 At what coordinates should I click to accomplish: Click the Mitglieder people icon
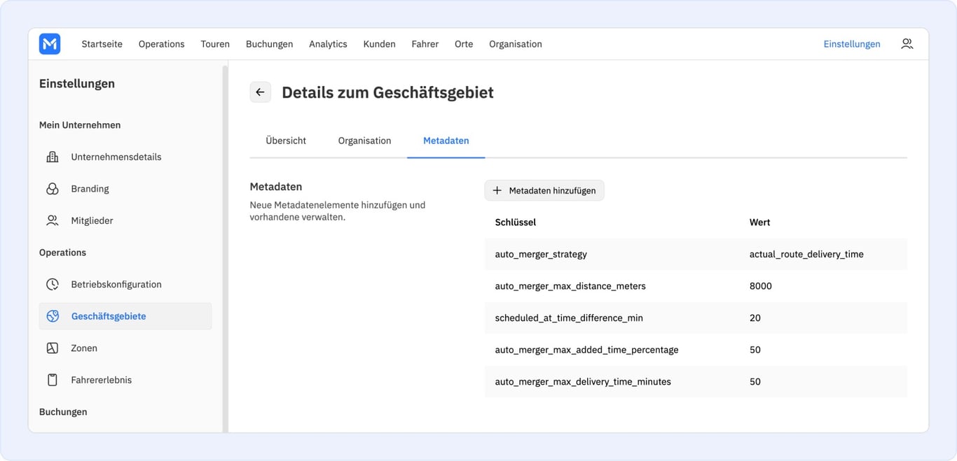click(x=53, y=220)
